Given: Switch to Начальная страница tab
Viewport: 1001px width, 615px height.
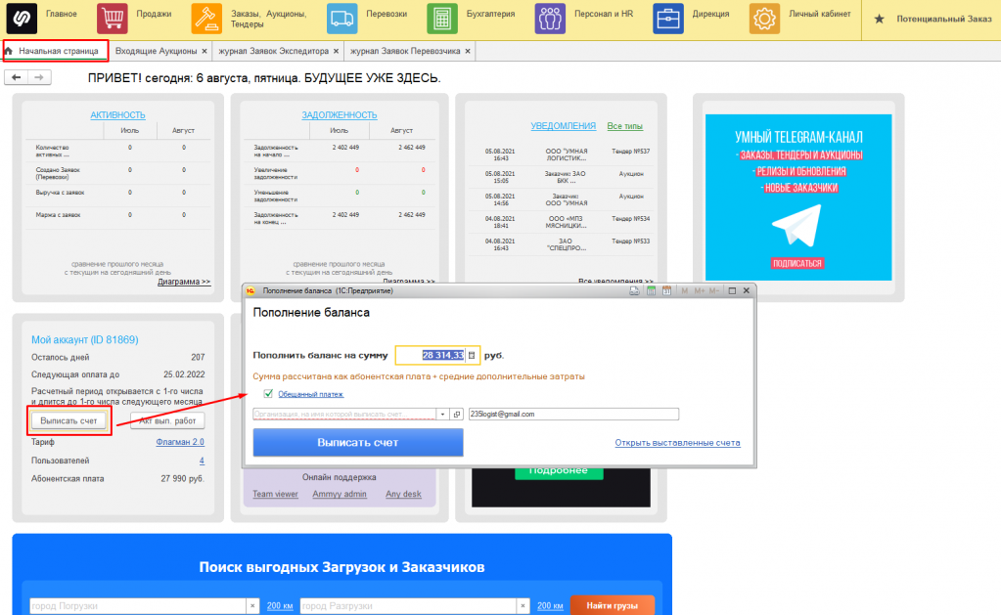Looking at the screenshot, I should click(x=55, y=51).
